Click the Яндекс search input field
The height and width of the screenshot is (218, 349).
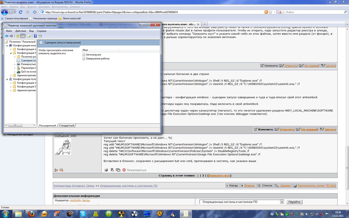[314, 12]
